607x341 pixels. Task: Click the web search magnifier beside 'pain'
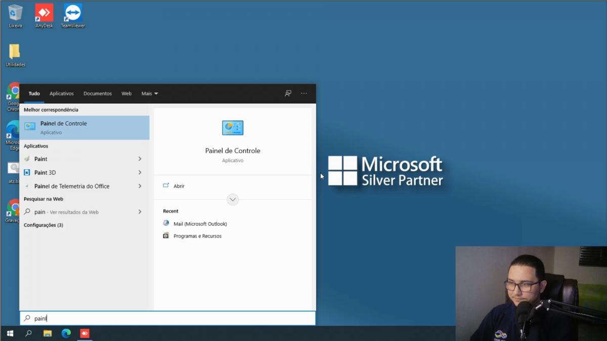coord(27,212)
